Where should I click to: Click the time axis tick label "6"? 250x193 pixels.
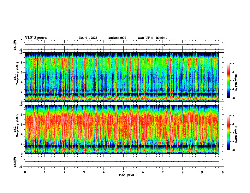(x=143, y=172)
